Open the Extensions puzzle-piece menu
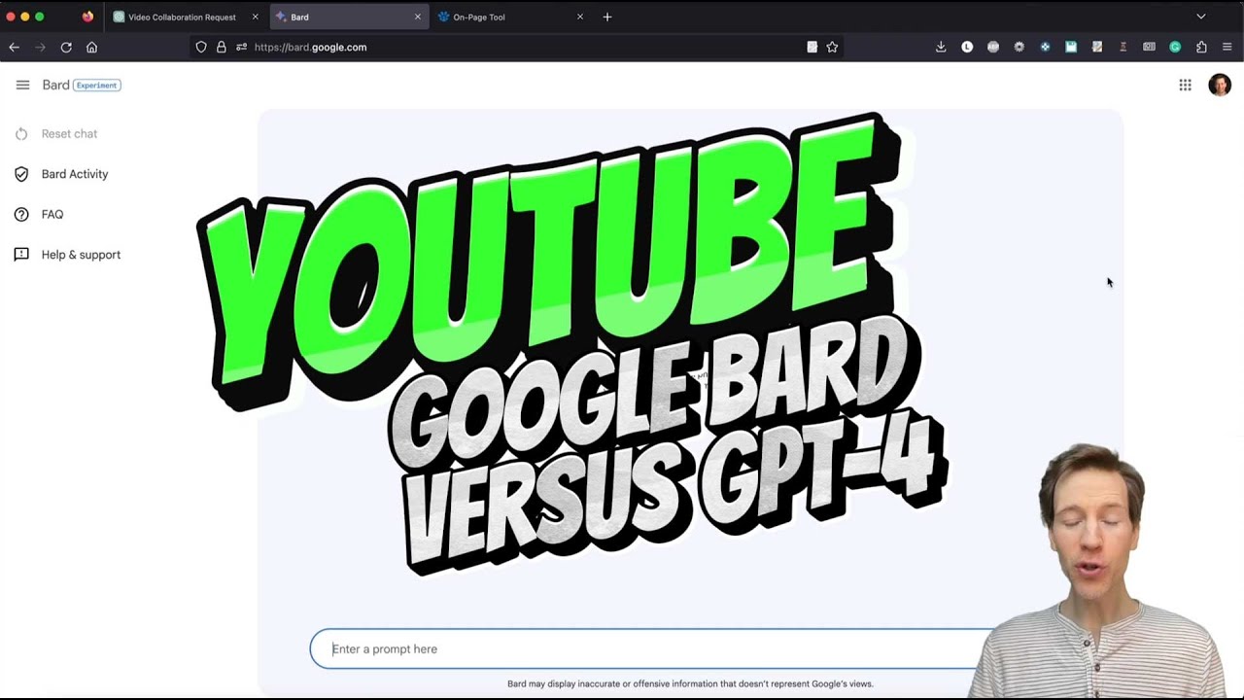 coord(1201,47)
